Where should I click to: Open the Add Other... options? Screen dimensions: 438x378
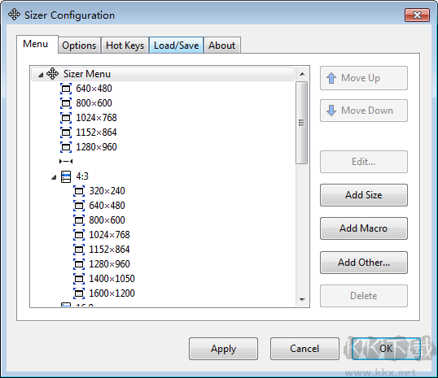363,263
